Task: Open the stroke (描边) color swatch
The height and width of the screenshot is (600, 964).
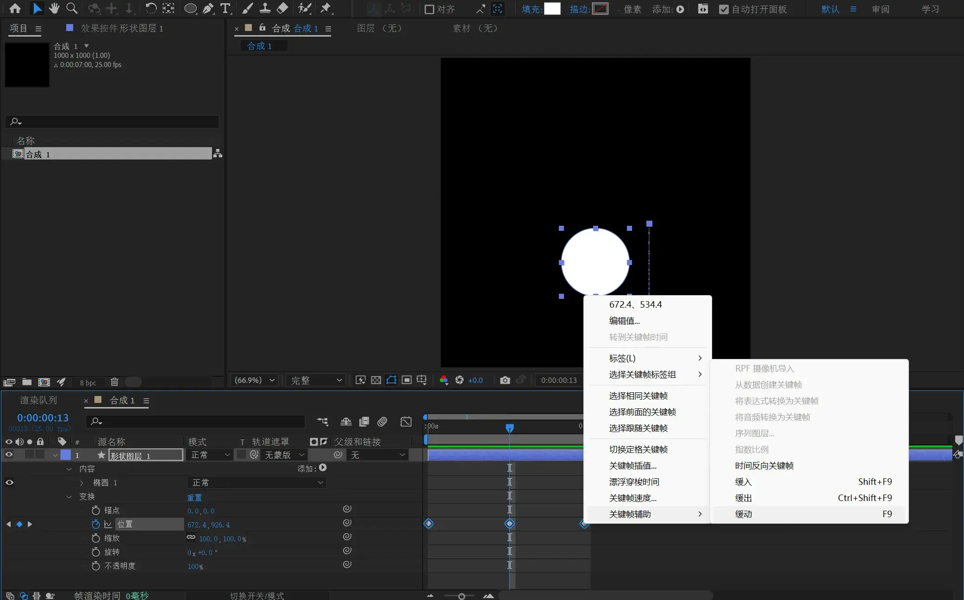Action: click(x=600, y=9)
